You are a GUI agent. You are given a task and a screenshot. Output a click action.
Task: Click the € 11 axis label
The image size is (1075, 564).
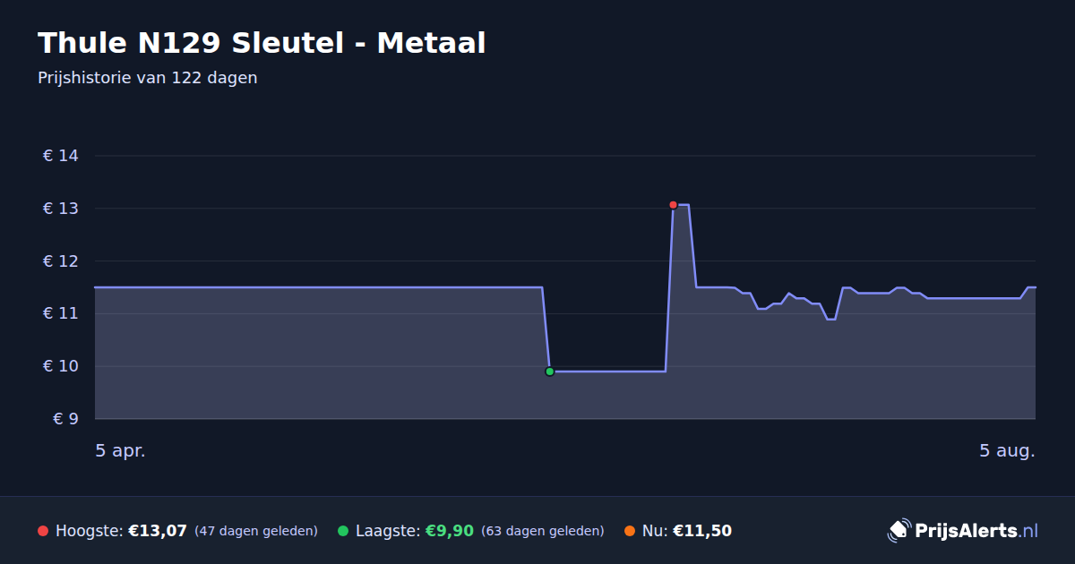pyautogui.click(x=61, y=313)
